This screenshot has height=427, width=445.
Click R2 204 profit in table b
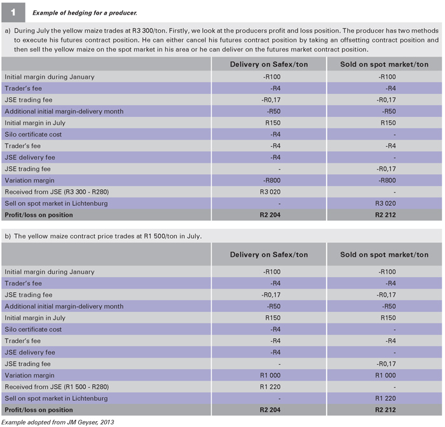(270, 410)
